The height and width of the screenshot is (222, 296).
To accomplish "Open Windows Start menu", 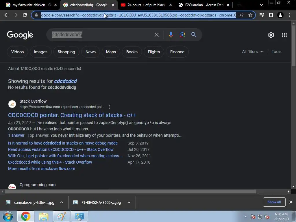I will pos(8,216).
